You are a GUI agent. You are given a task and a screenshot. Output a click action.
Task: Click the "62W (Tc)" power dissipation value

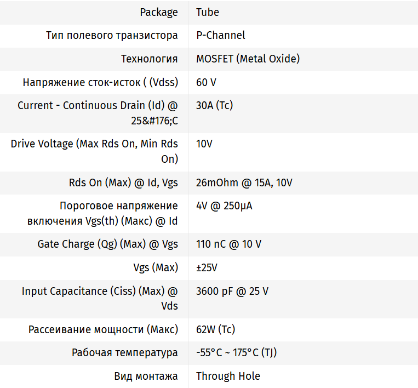[x=215, y=330]
